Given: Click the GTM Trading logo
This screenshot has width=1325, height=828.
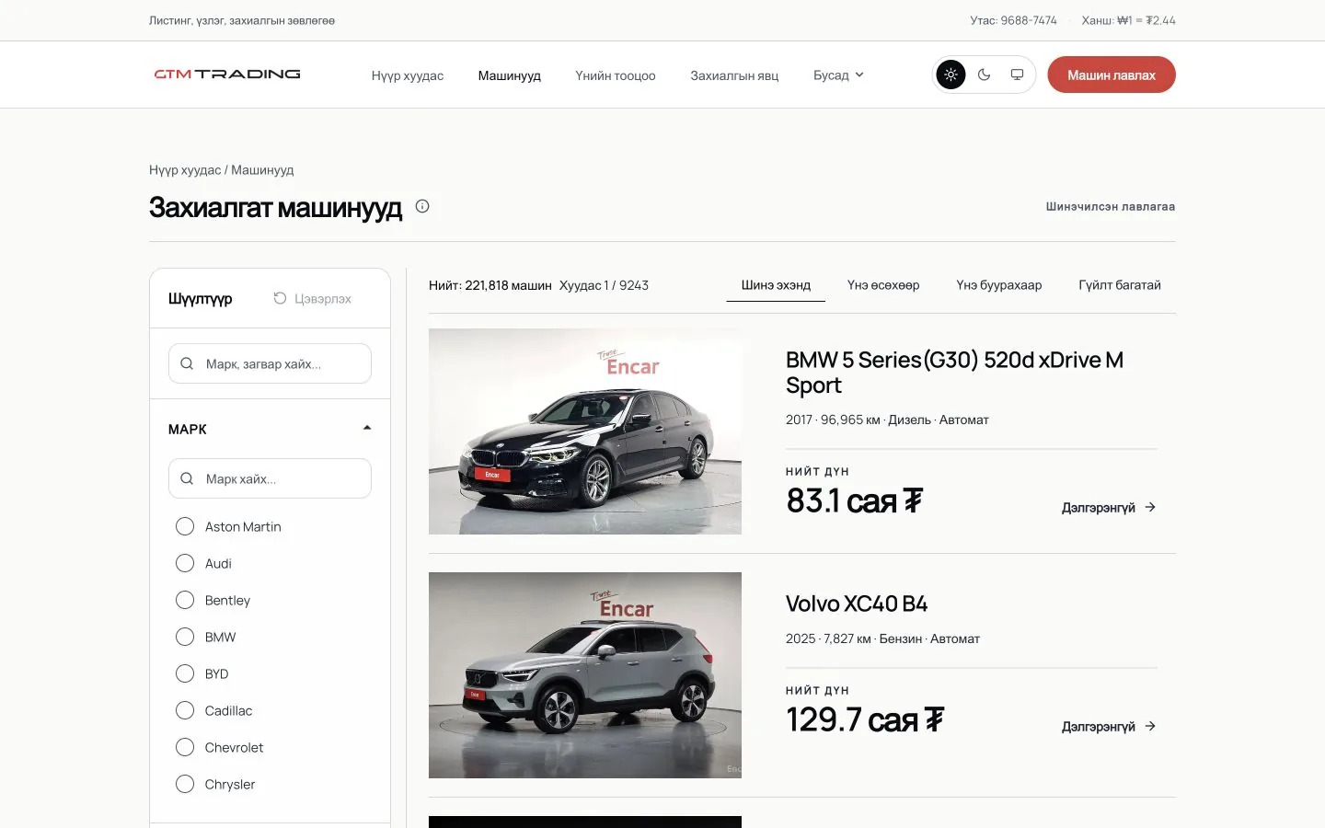Looking at the screenshot, I should [227, 75].
